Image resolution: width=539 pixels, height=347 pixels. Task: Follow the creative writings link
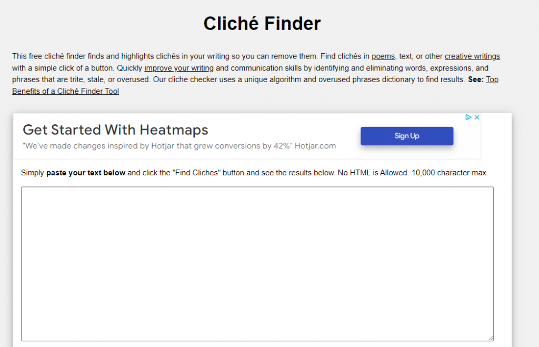click(x=472, y=56)
